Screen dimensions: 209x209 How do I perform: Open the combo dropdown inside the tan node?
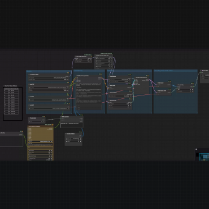(40, 141)
